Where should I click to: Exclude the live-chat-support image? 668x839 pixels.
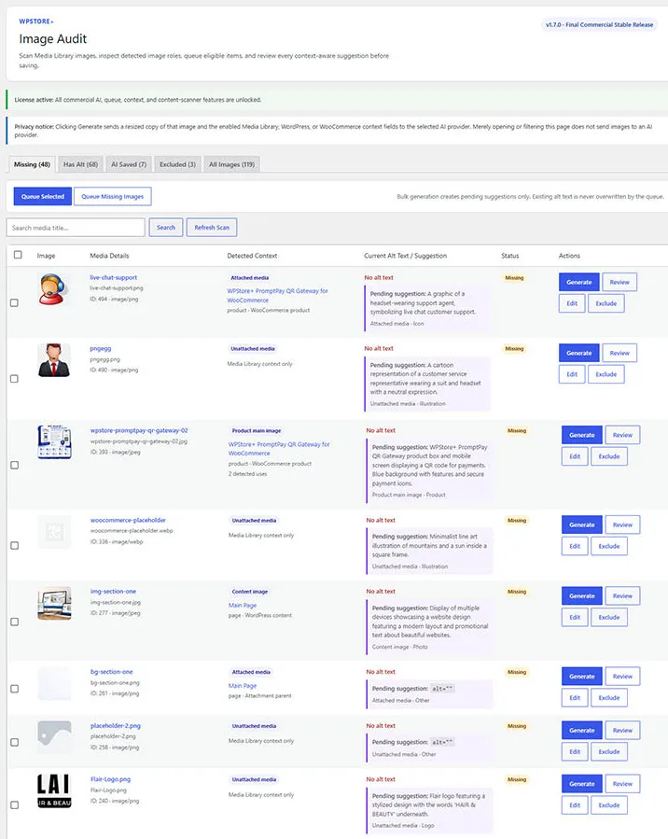click(606, 303)
